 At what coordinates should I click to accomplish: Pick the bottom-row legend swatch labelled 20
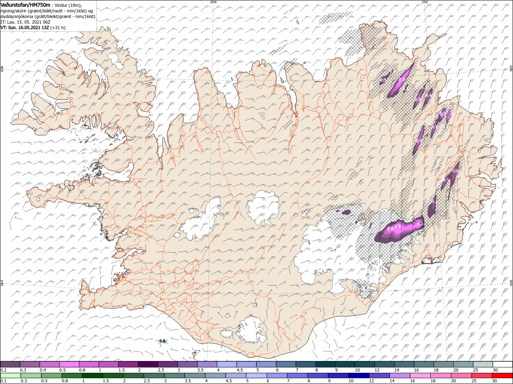pos(462,376)
